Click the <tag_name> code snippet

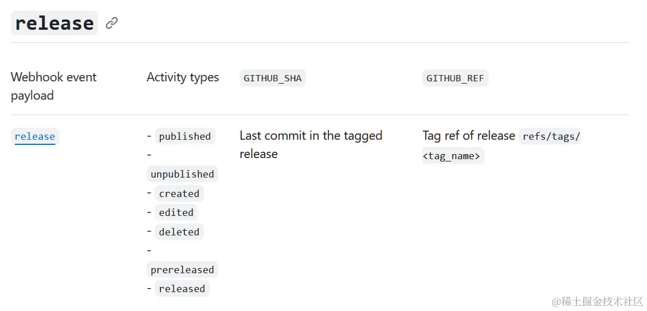pyautogui.click(x=453, y=156)
